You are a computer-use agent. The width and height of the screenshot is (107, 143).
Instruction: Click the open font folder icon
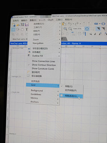coord(18,25)
